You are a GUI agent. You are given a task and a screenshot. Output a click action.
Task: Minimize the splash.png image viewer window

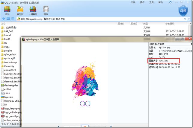(178, 39)
